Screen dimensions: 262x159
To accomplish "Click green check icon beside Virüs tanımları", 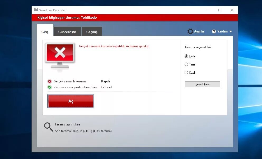I will (x=50, y=87).
